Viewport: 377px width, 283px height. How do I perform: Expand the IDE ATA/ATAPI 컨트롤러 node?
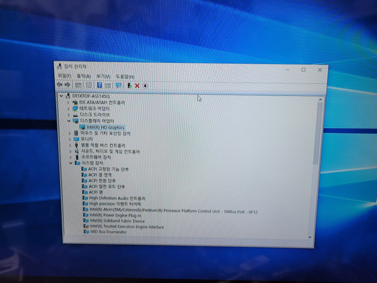[x=68, y=102]
